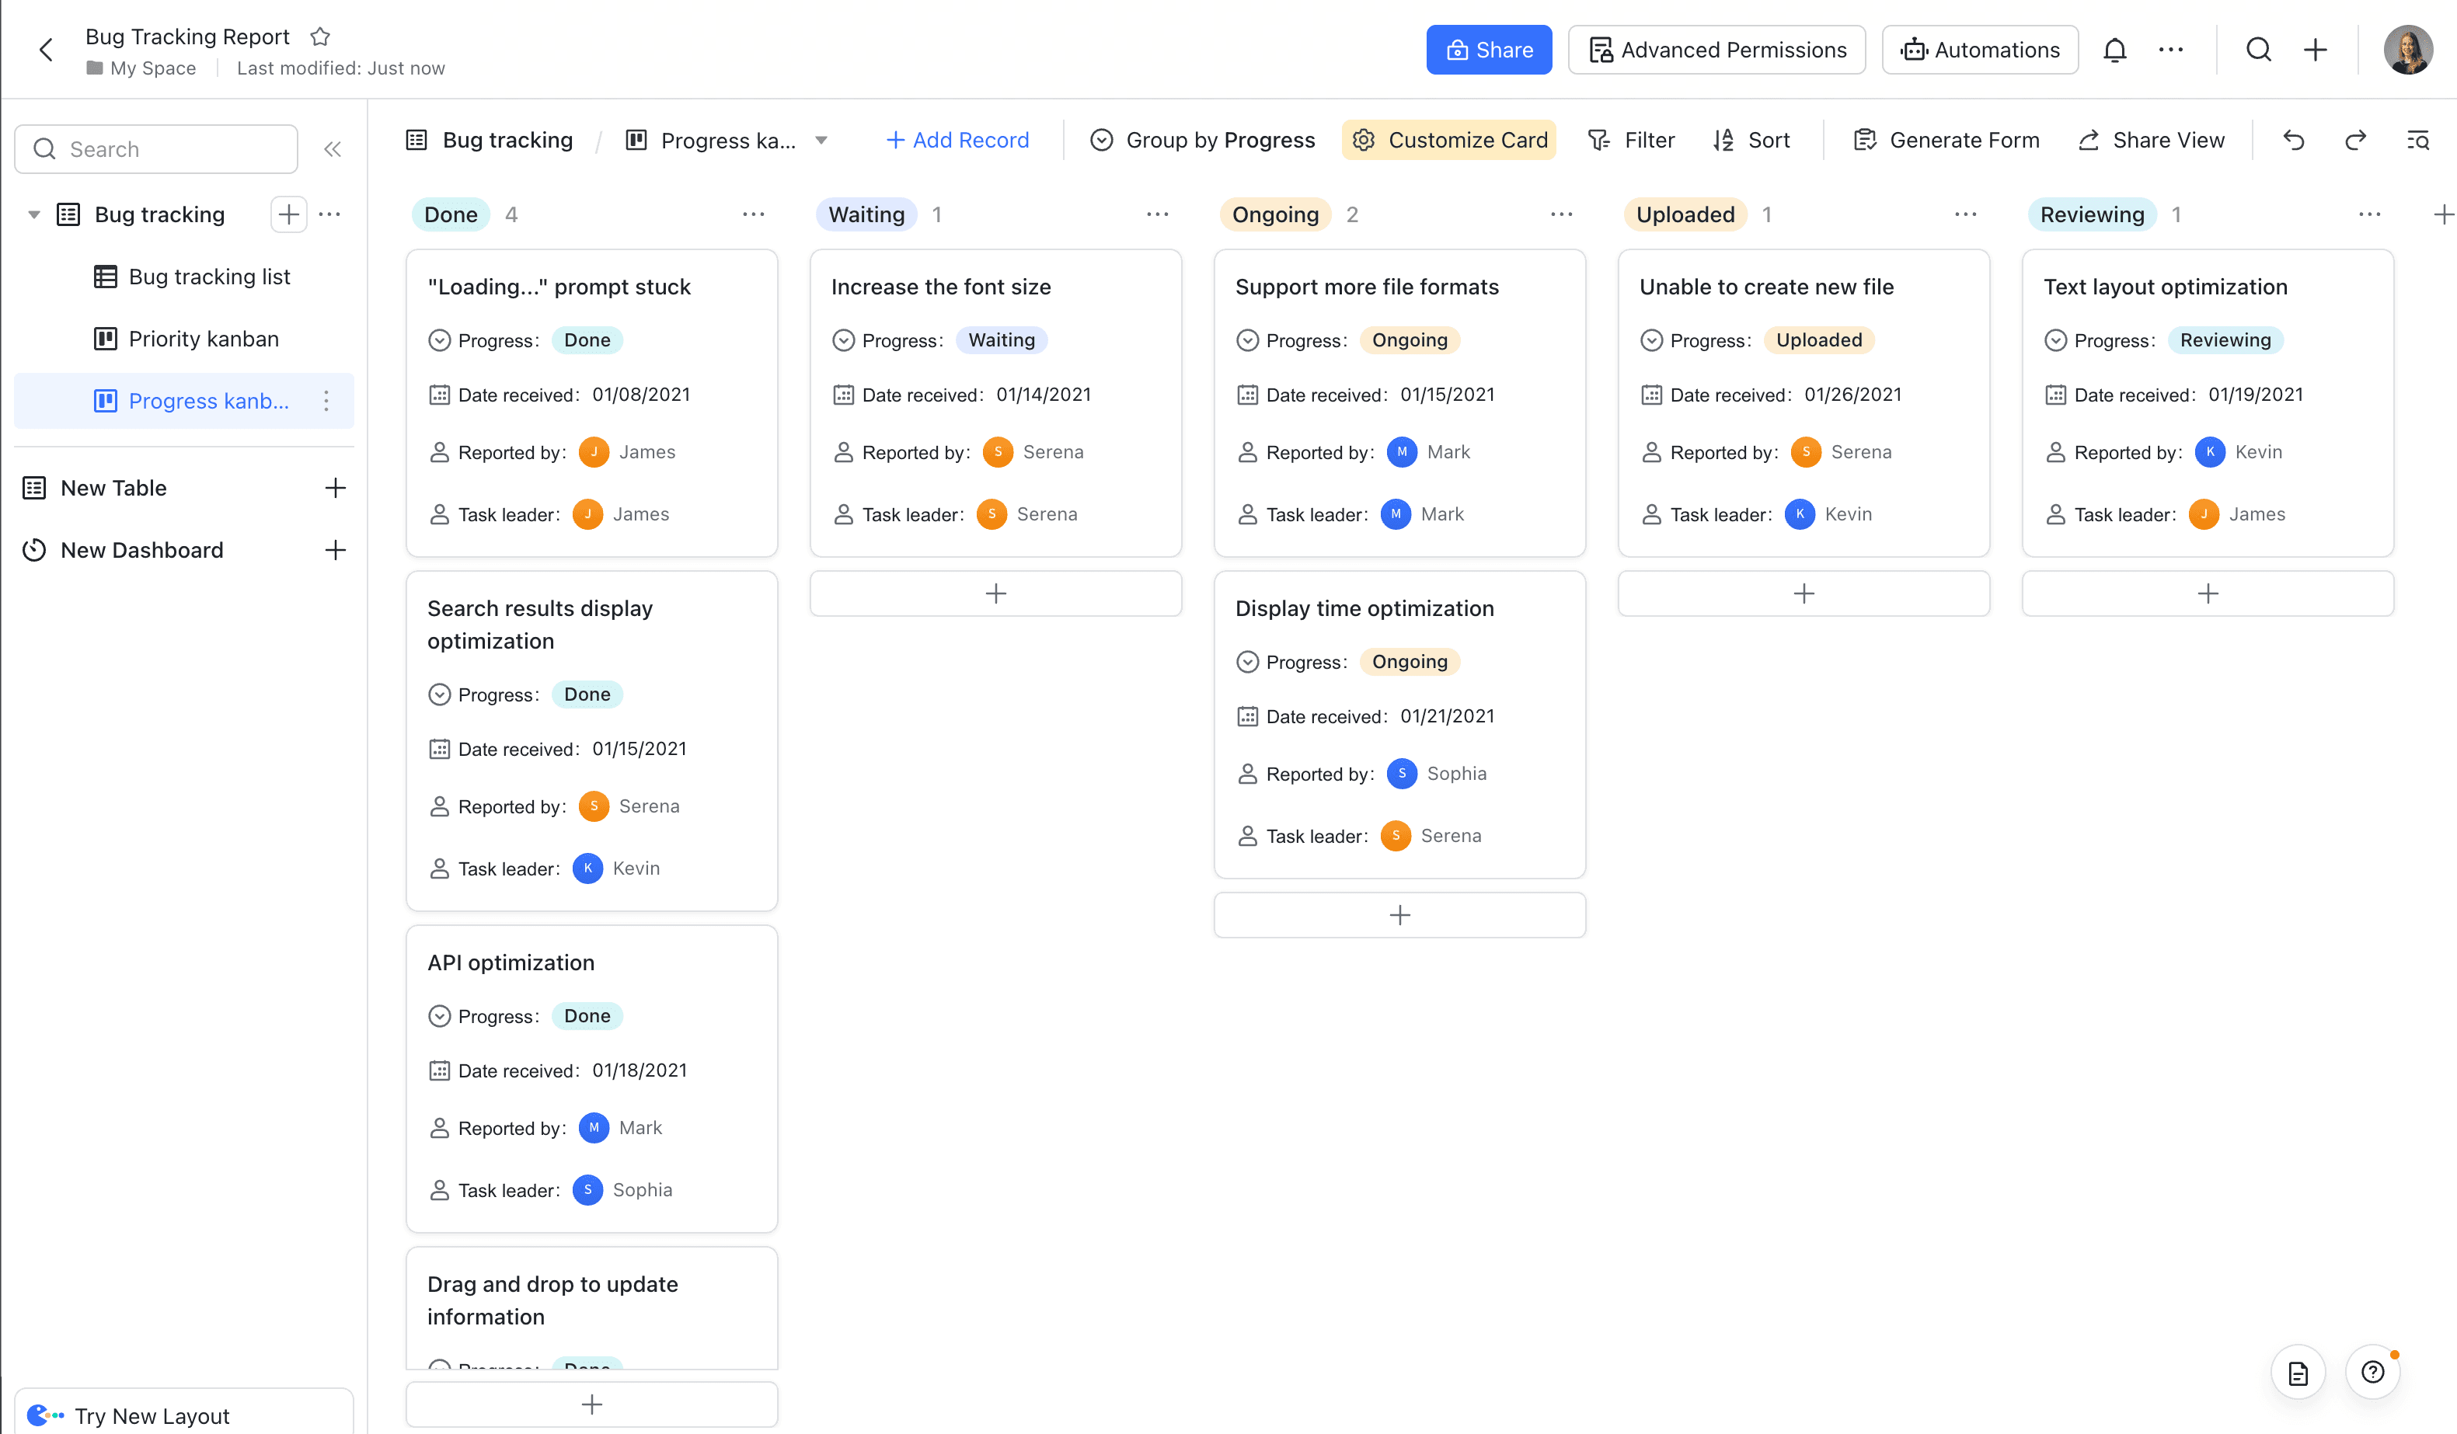
Task: Open the Done column more options menu
Action: [x=753, y=214]
